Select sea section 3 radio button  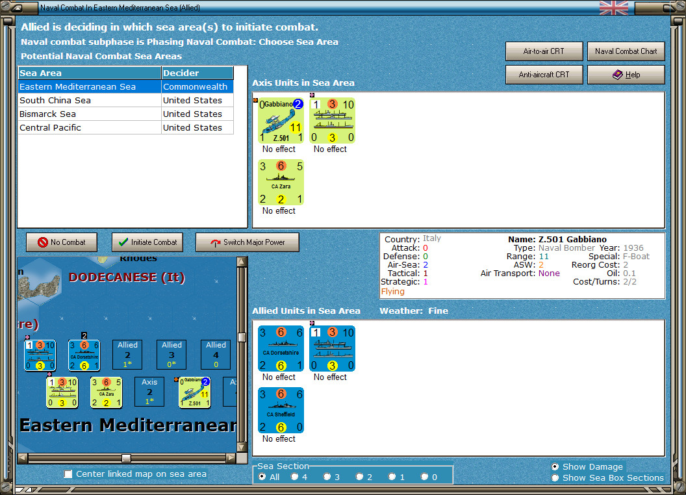coord(327,477)
